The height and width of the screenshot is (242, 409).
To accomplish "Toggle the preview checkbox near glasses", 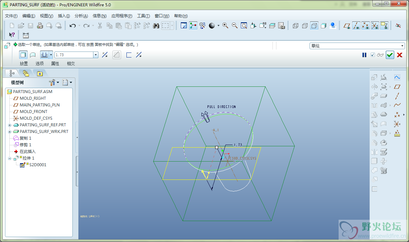I will 373,55.
